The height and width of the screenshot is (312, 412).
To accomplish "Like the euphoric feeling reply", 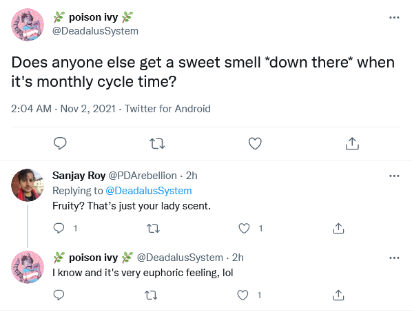I will pyautogui.click(x=243, y=295).
